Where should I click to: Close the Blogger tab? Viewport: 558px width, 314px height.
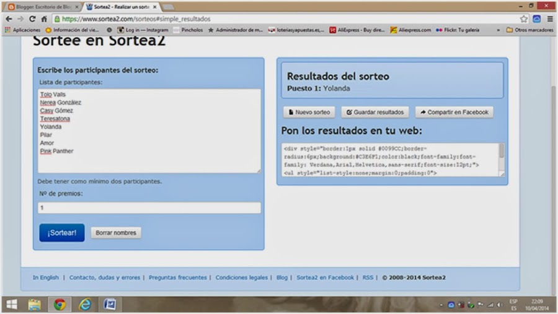tap(77, 7)
